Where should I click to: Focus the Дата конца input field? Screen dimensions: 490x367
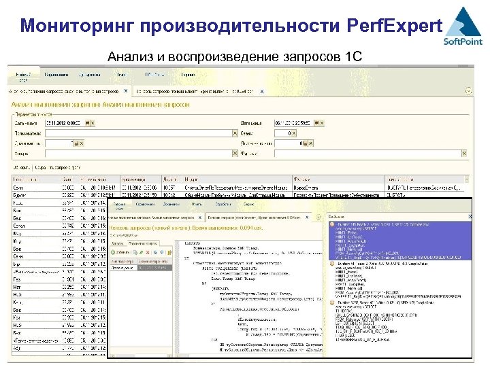294,123
